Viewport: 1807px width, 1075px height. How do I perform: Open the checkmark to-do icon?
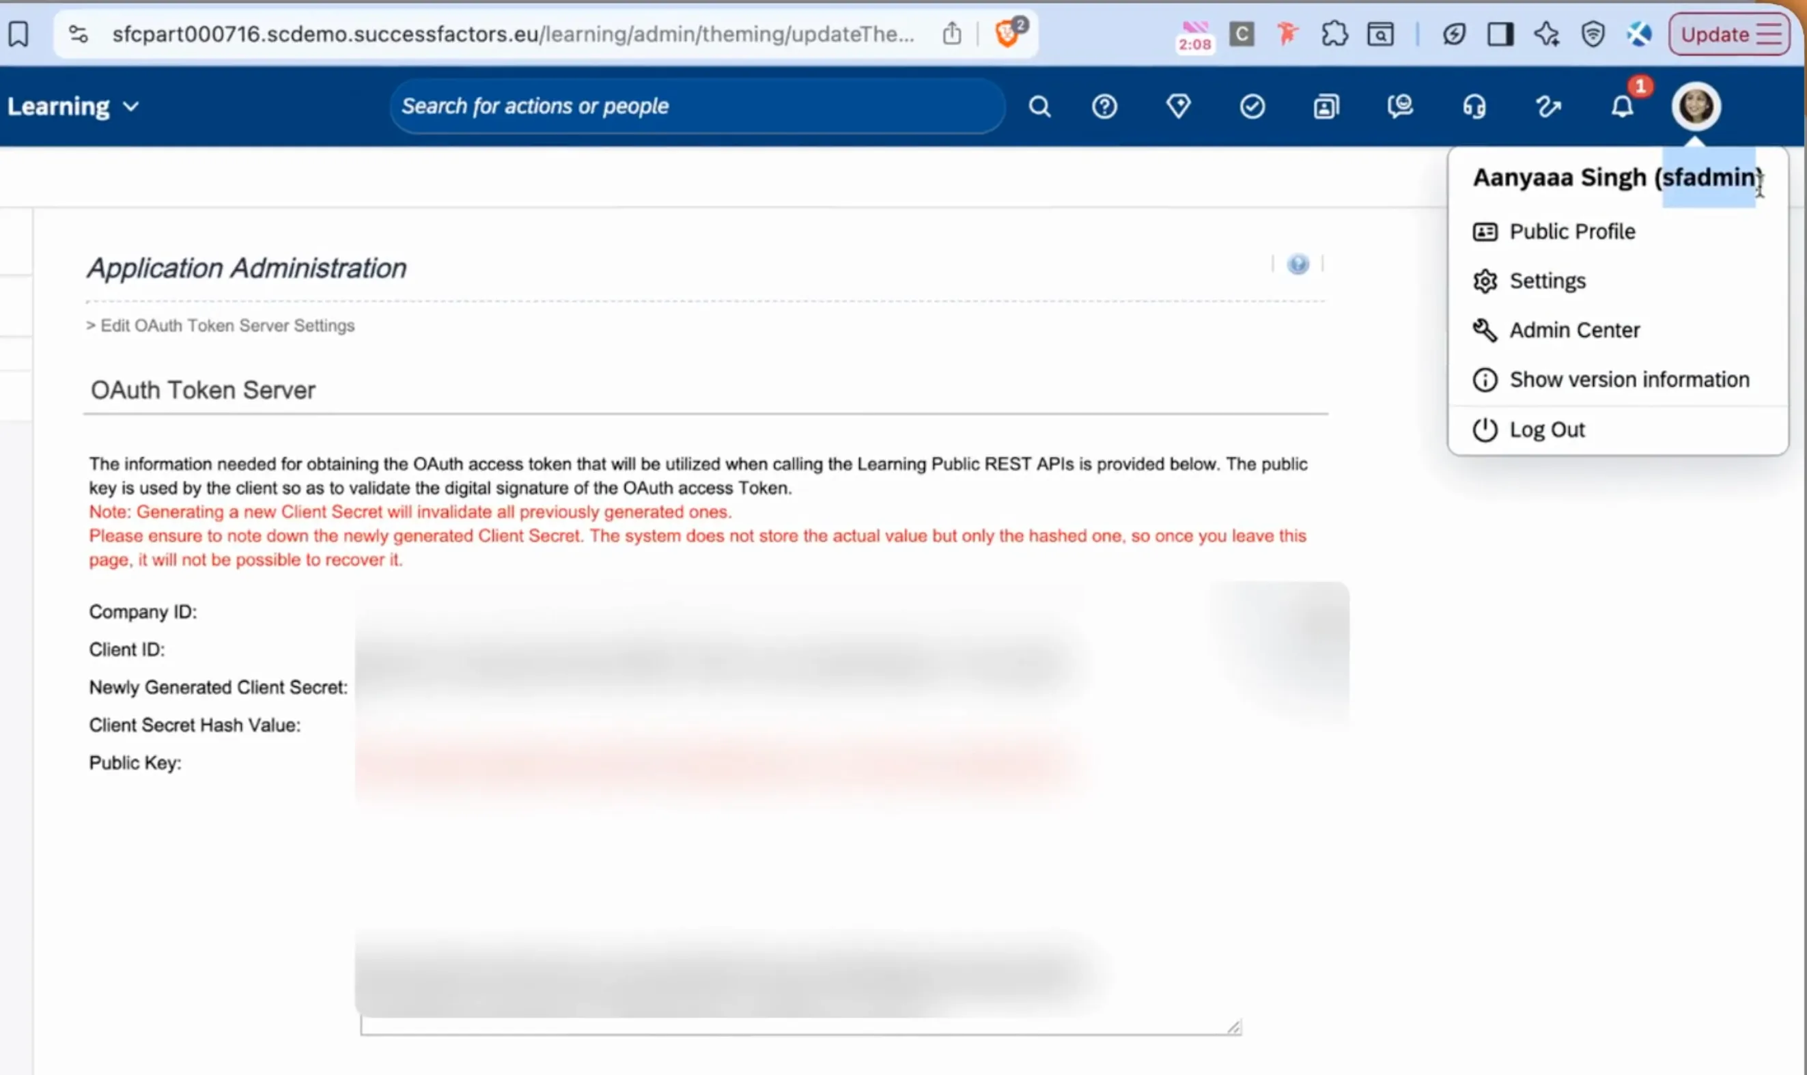1252,107
